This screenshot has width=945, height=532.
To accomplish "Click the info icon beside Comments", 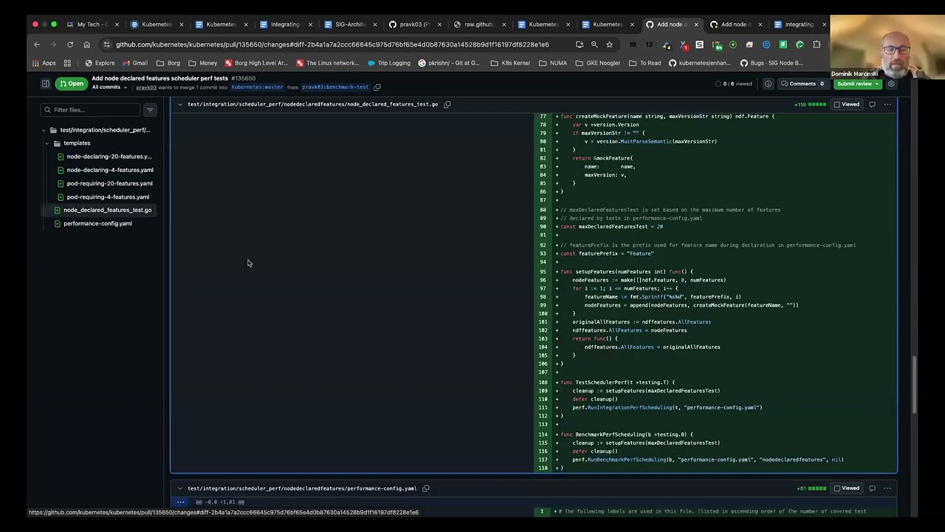I will tap(768, 83).
